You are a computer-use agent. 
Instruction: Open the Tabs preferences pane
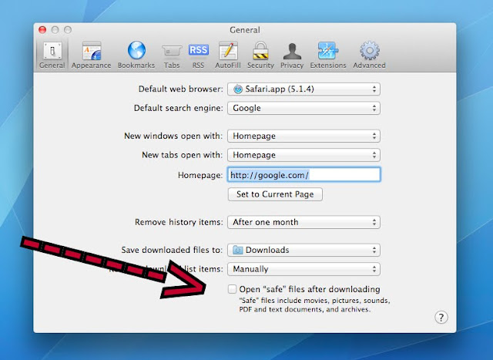172,55
